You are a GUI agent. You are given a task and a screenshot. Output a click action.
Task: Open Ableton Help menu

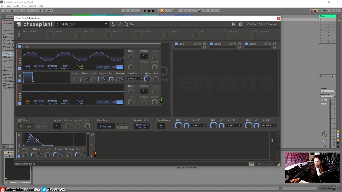click(x=41, y=6)
